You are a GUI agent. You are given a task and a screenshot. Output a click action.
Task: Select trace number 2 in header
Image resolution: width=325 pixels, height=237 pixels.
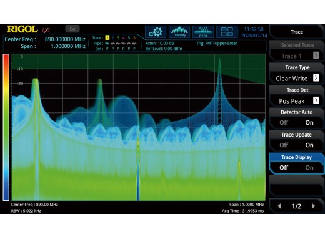click(x=112, y=37)
